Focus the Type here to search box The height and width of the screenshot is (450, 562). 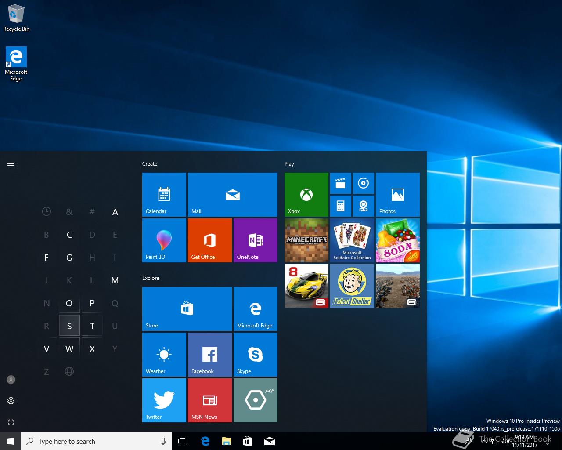97,441
